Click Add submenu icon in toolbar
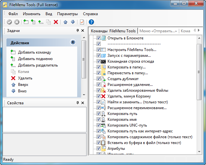 pos(33,22)
